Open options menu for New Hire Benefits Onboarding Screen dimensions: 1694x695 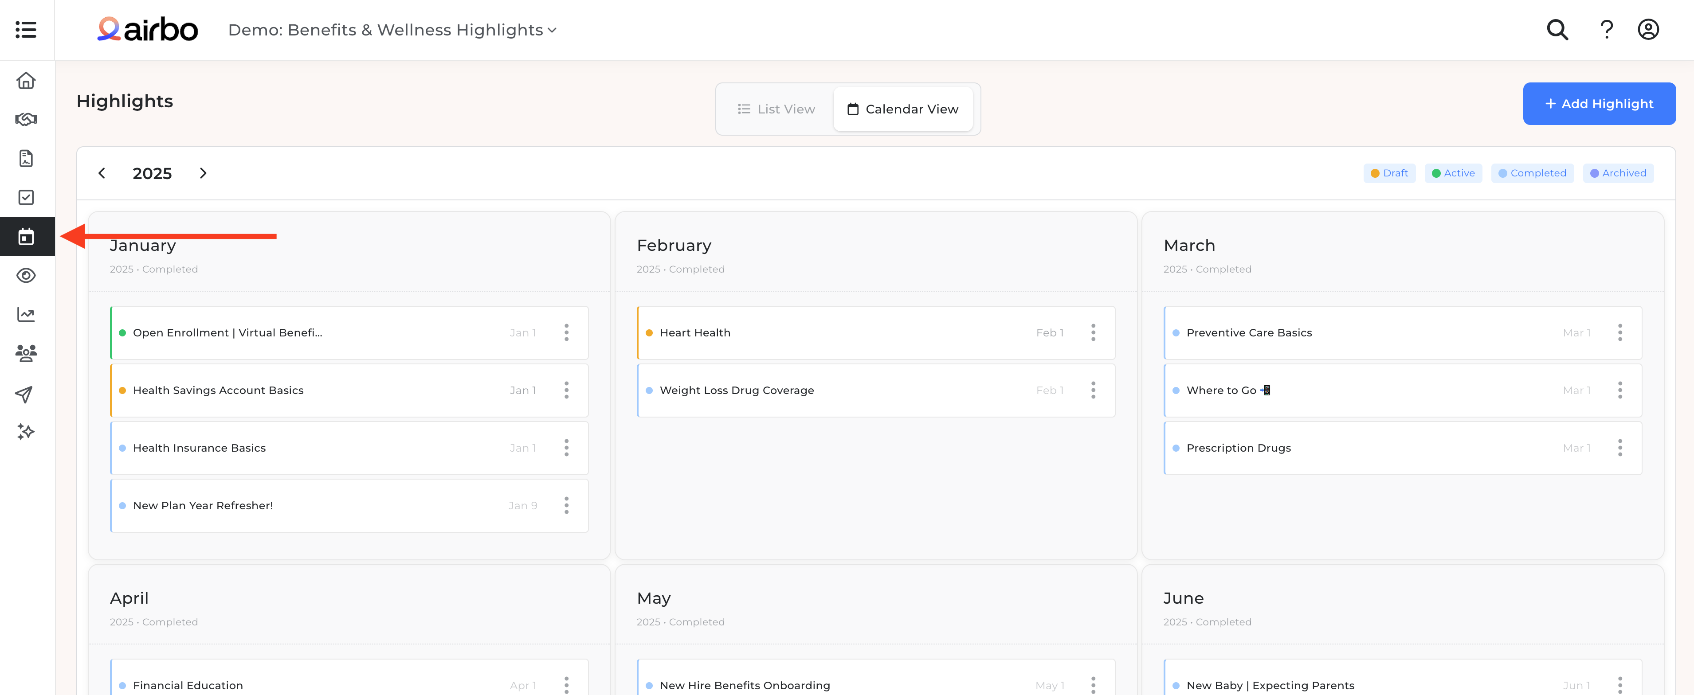tap(1093, 685)
